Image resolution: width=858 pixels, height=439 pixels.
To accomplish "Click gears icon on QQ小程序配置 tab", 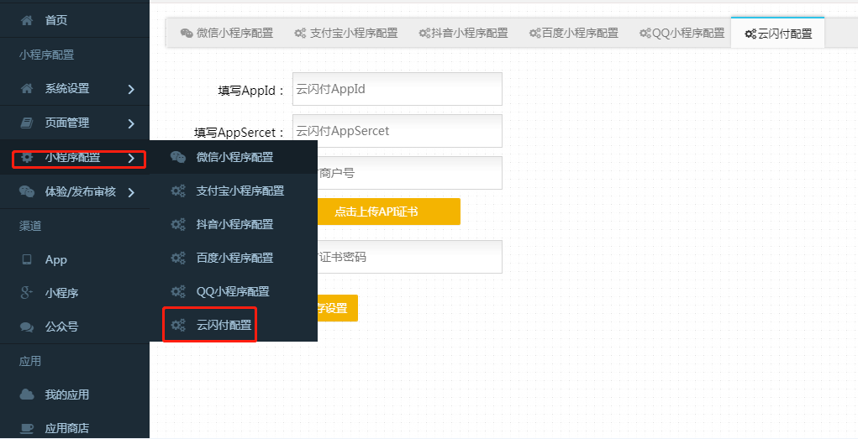I will click(x=645, y=34).
